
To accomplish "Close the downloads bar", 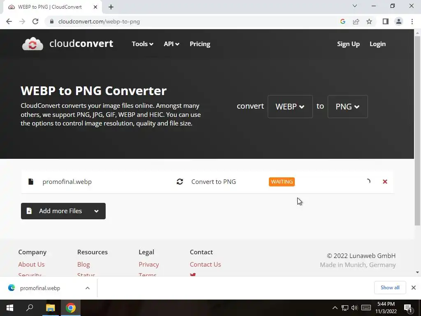I will tap(414, 288).
